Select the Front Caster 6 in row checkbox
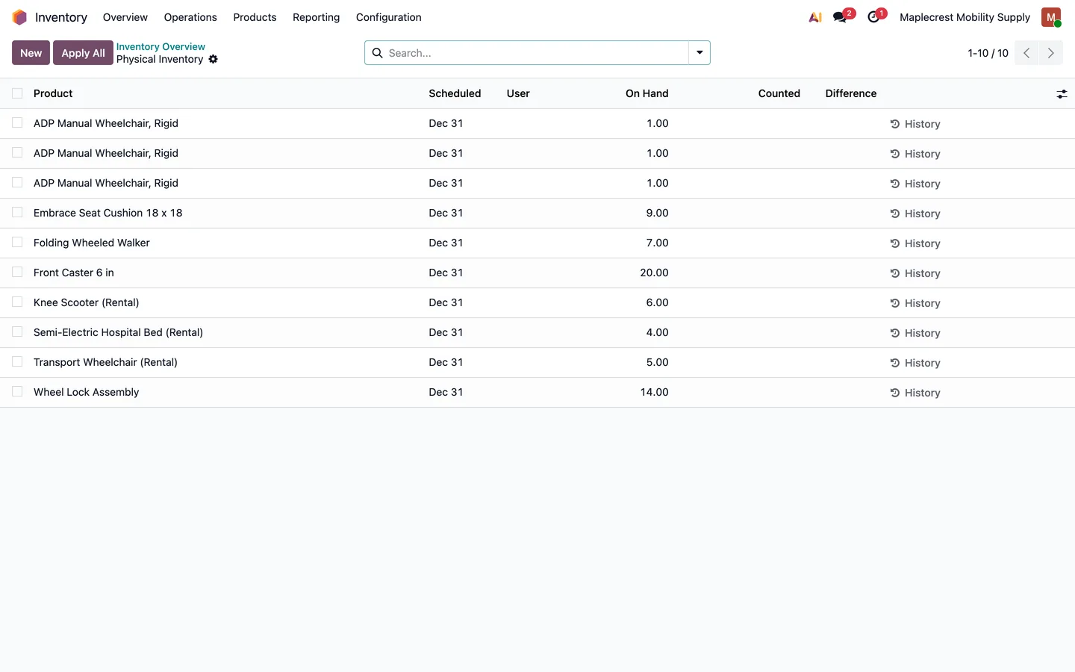 point(17,273)
